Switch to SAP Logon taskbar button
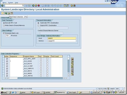This screenshot has width=127, height=95. (x=36, y=93)
